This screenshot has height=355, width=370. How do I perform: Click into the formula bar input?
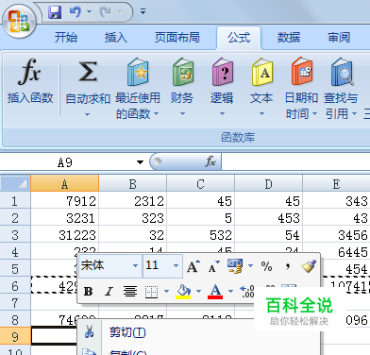[295, 162]
